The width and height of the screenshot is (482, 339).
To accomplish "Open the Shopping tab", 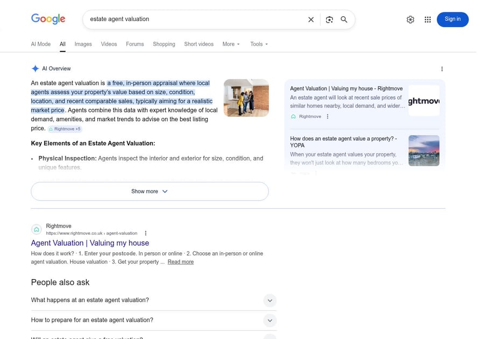I will point(164,44).
